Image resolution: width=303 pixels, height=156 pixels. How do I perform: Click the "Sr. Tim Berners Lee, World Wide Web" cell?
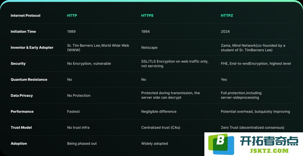click(98, 48)
